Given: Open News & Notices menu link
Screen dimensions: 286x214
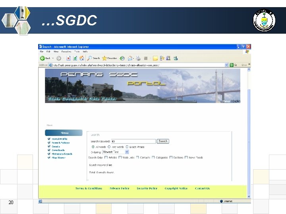Looking at the screenshot, I should [x=61, y=143].
